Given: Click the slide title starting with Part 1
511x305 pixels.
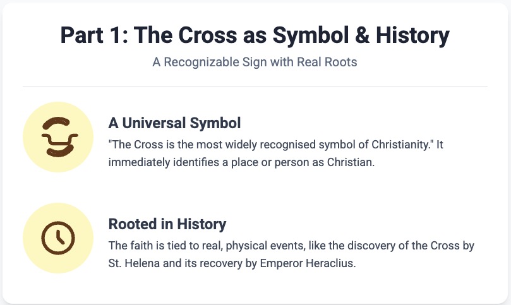Looking at the screenshot, I should [255, 35].
